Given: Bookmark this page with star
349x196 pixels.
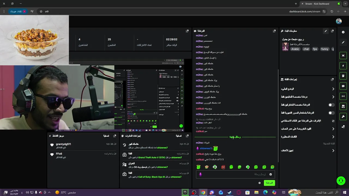Looking at the screenshot, I should [41, 11].
